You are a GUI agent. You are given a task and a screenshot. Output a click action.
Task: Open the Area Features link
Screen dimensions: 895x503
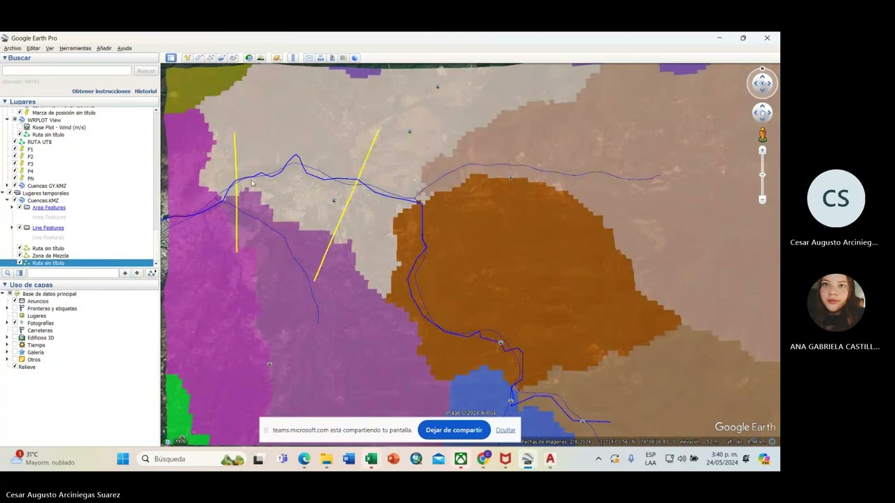(x=49, y=207)
